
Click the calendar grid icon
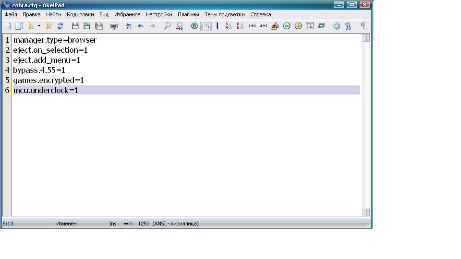[310, 26]
